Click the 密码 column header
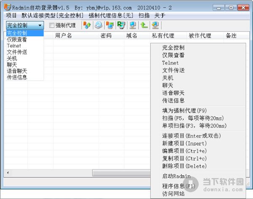 click(x=111, y=36)
